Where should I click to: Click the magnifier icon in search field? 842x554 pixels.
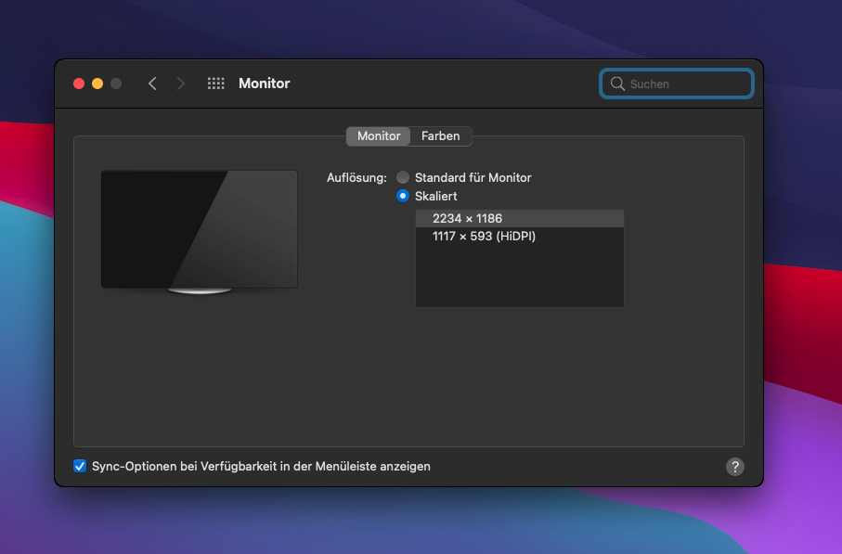pyautogui.click(x=617, y=84)
